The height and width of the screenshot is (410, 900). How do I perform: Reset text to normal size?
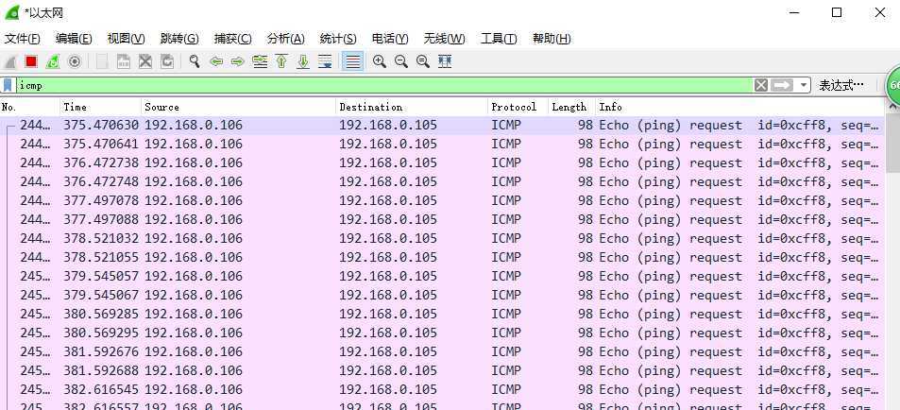(423, 61)
